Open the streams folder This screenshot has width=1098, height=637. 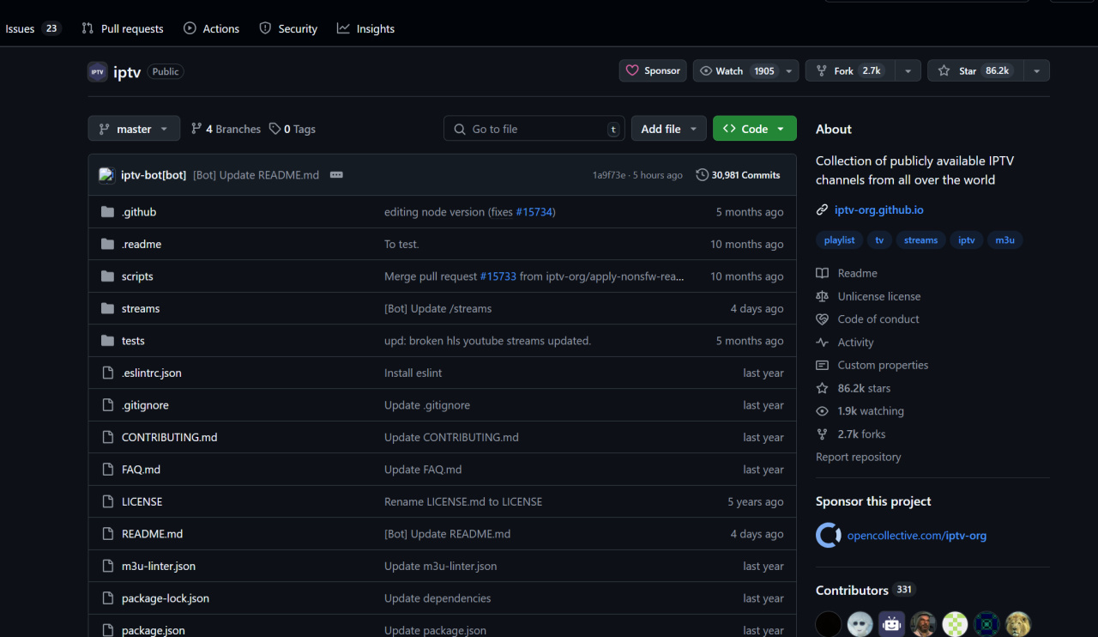(141, 309)
